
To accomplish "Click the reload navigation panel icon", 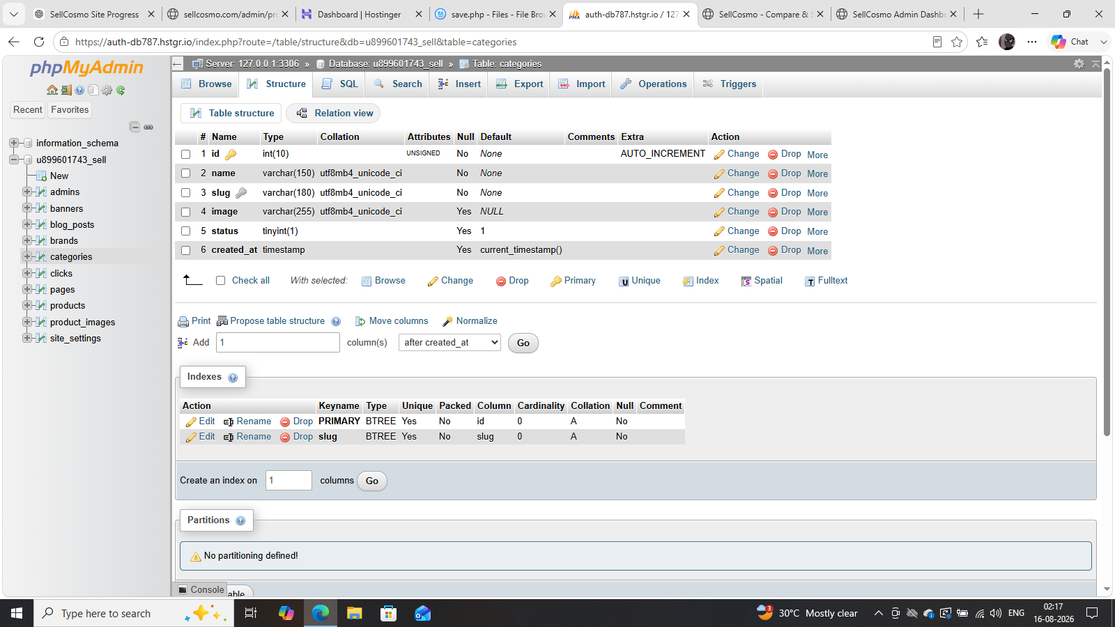I will click(x=121, y=90).
